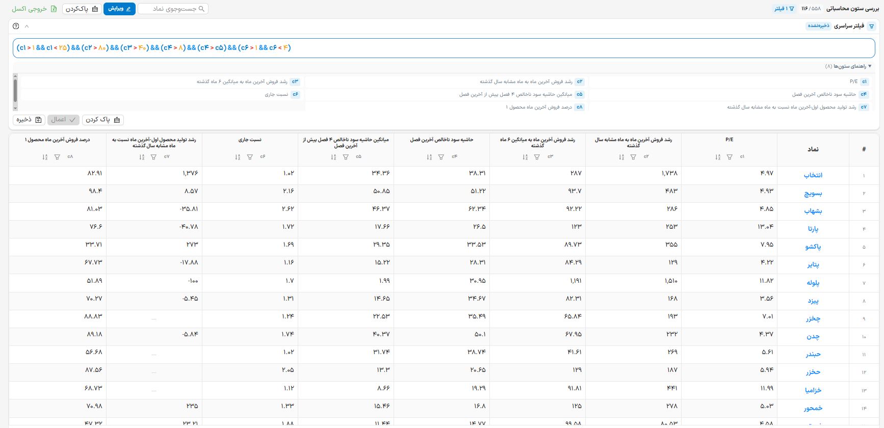
Task: Click the پاک کردن button below formula
Action: coord(102,120)
